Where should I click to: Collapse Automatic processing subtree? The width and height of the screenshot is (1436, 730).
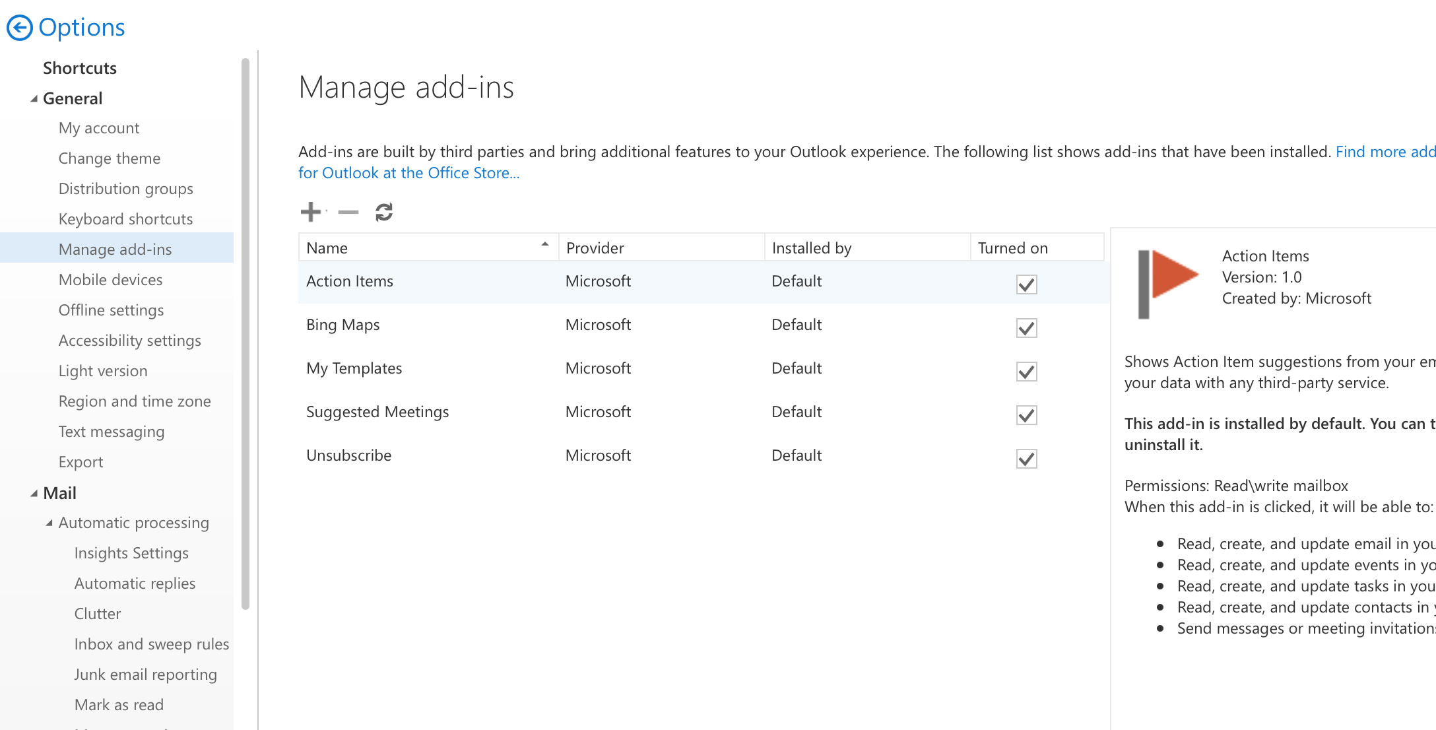(49, 523)
